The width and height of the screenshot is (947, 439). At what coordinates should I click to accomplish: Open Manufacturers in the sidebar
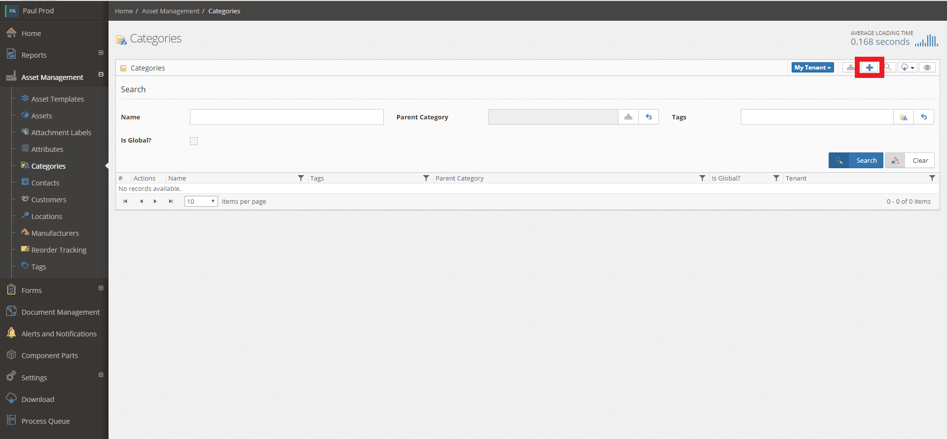click(x=55, y=233)
